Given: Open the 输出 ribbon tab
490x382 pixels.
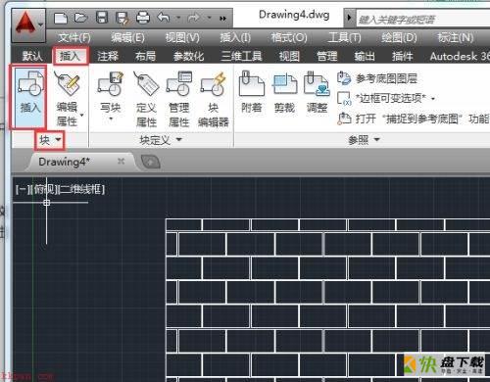Looking at the screenshot, I should 365,56.
